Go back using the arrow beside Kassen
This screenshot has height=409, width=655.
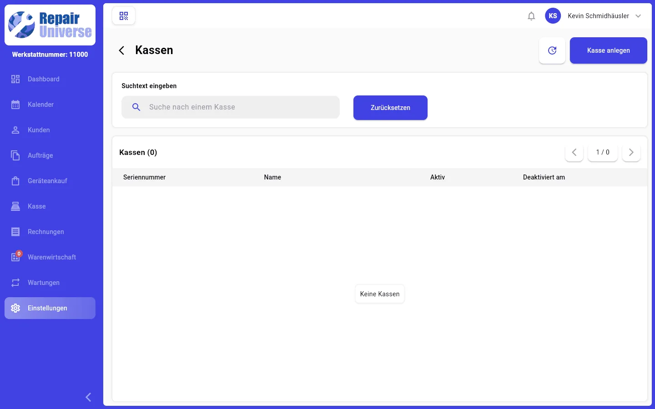[x=121, y=50]
